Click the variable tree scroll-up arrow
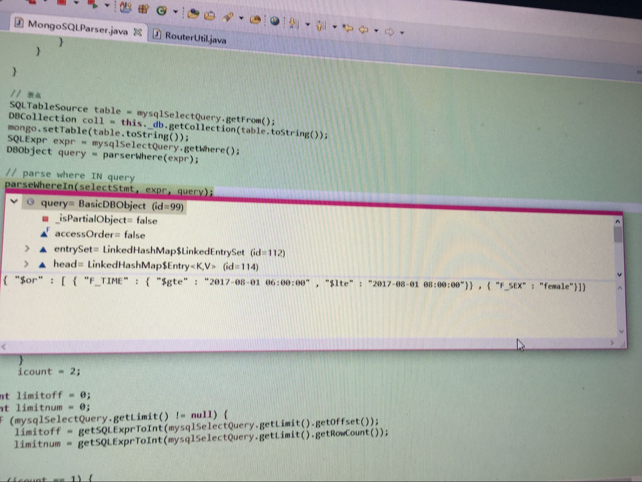642x482 pixels. tap(618, 221)
